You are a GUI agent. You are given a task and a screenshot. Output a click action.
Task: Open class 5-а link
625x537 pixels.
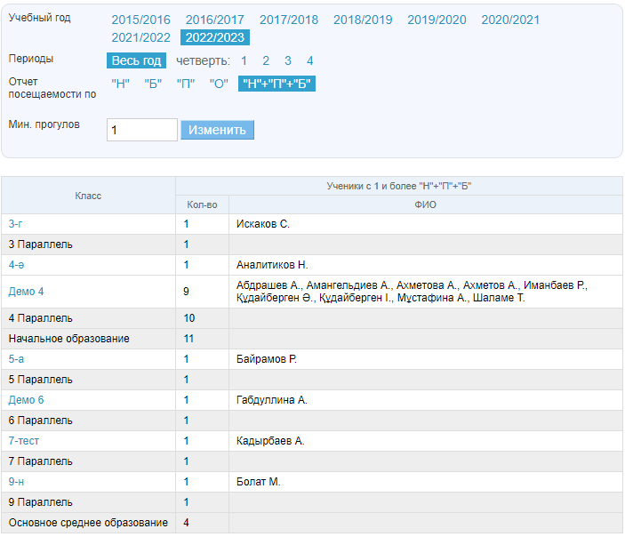[x=16, y=359]
